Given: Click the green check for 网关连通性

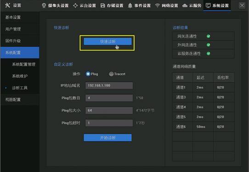Looking at the screenshot, I should (x=209, y=36).
